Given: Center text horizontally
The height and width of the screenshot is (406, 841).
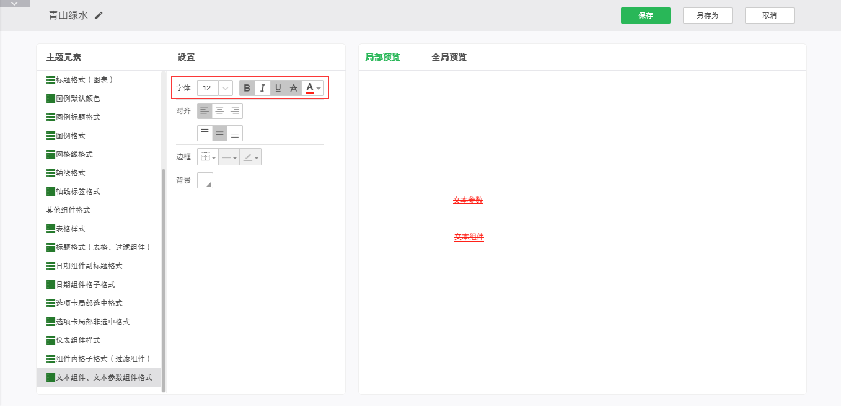Looking at the screenshot, I should [x=219, y=111].
